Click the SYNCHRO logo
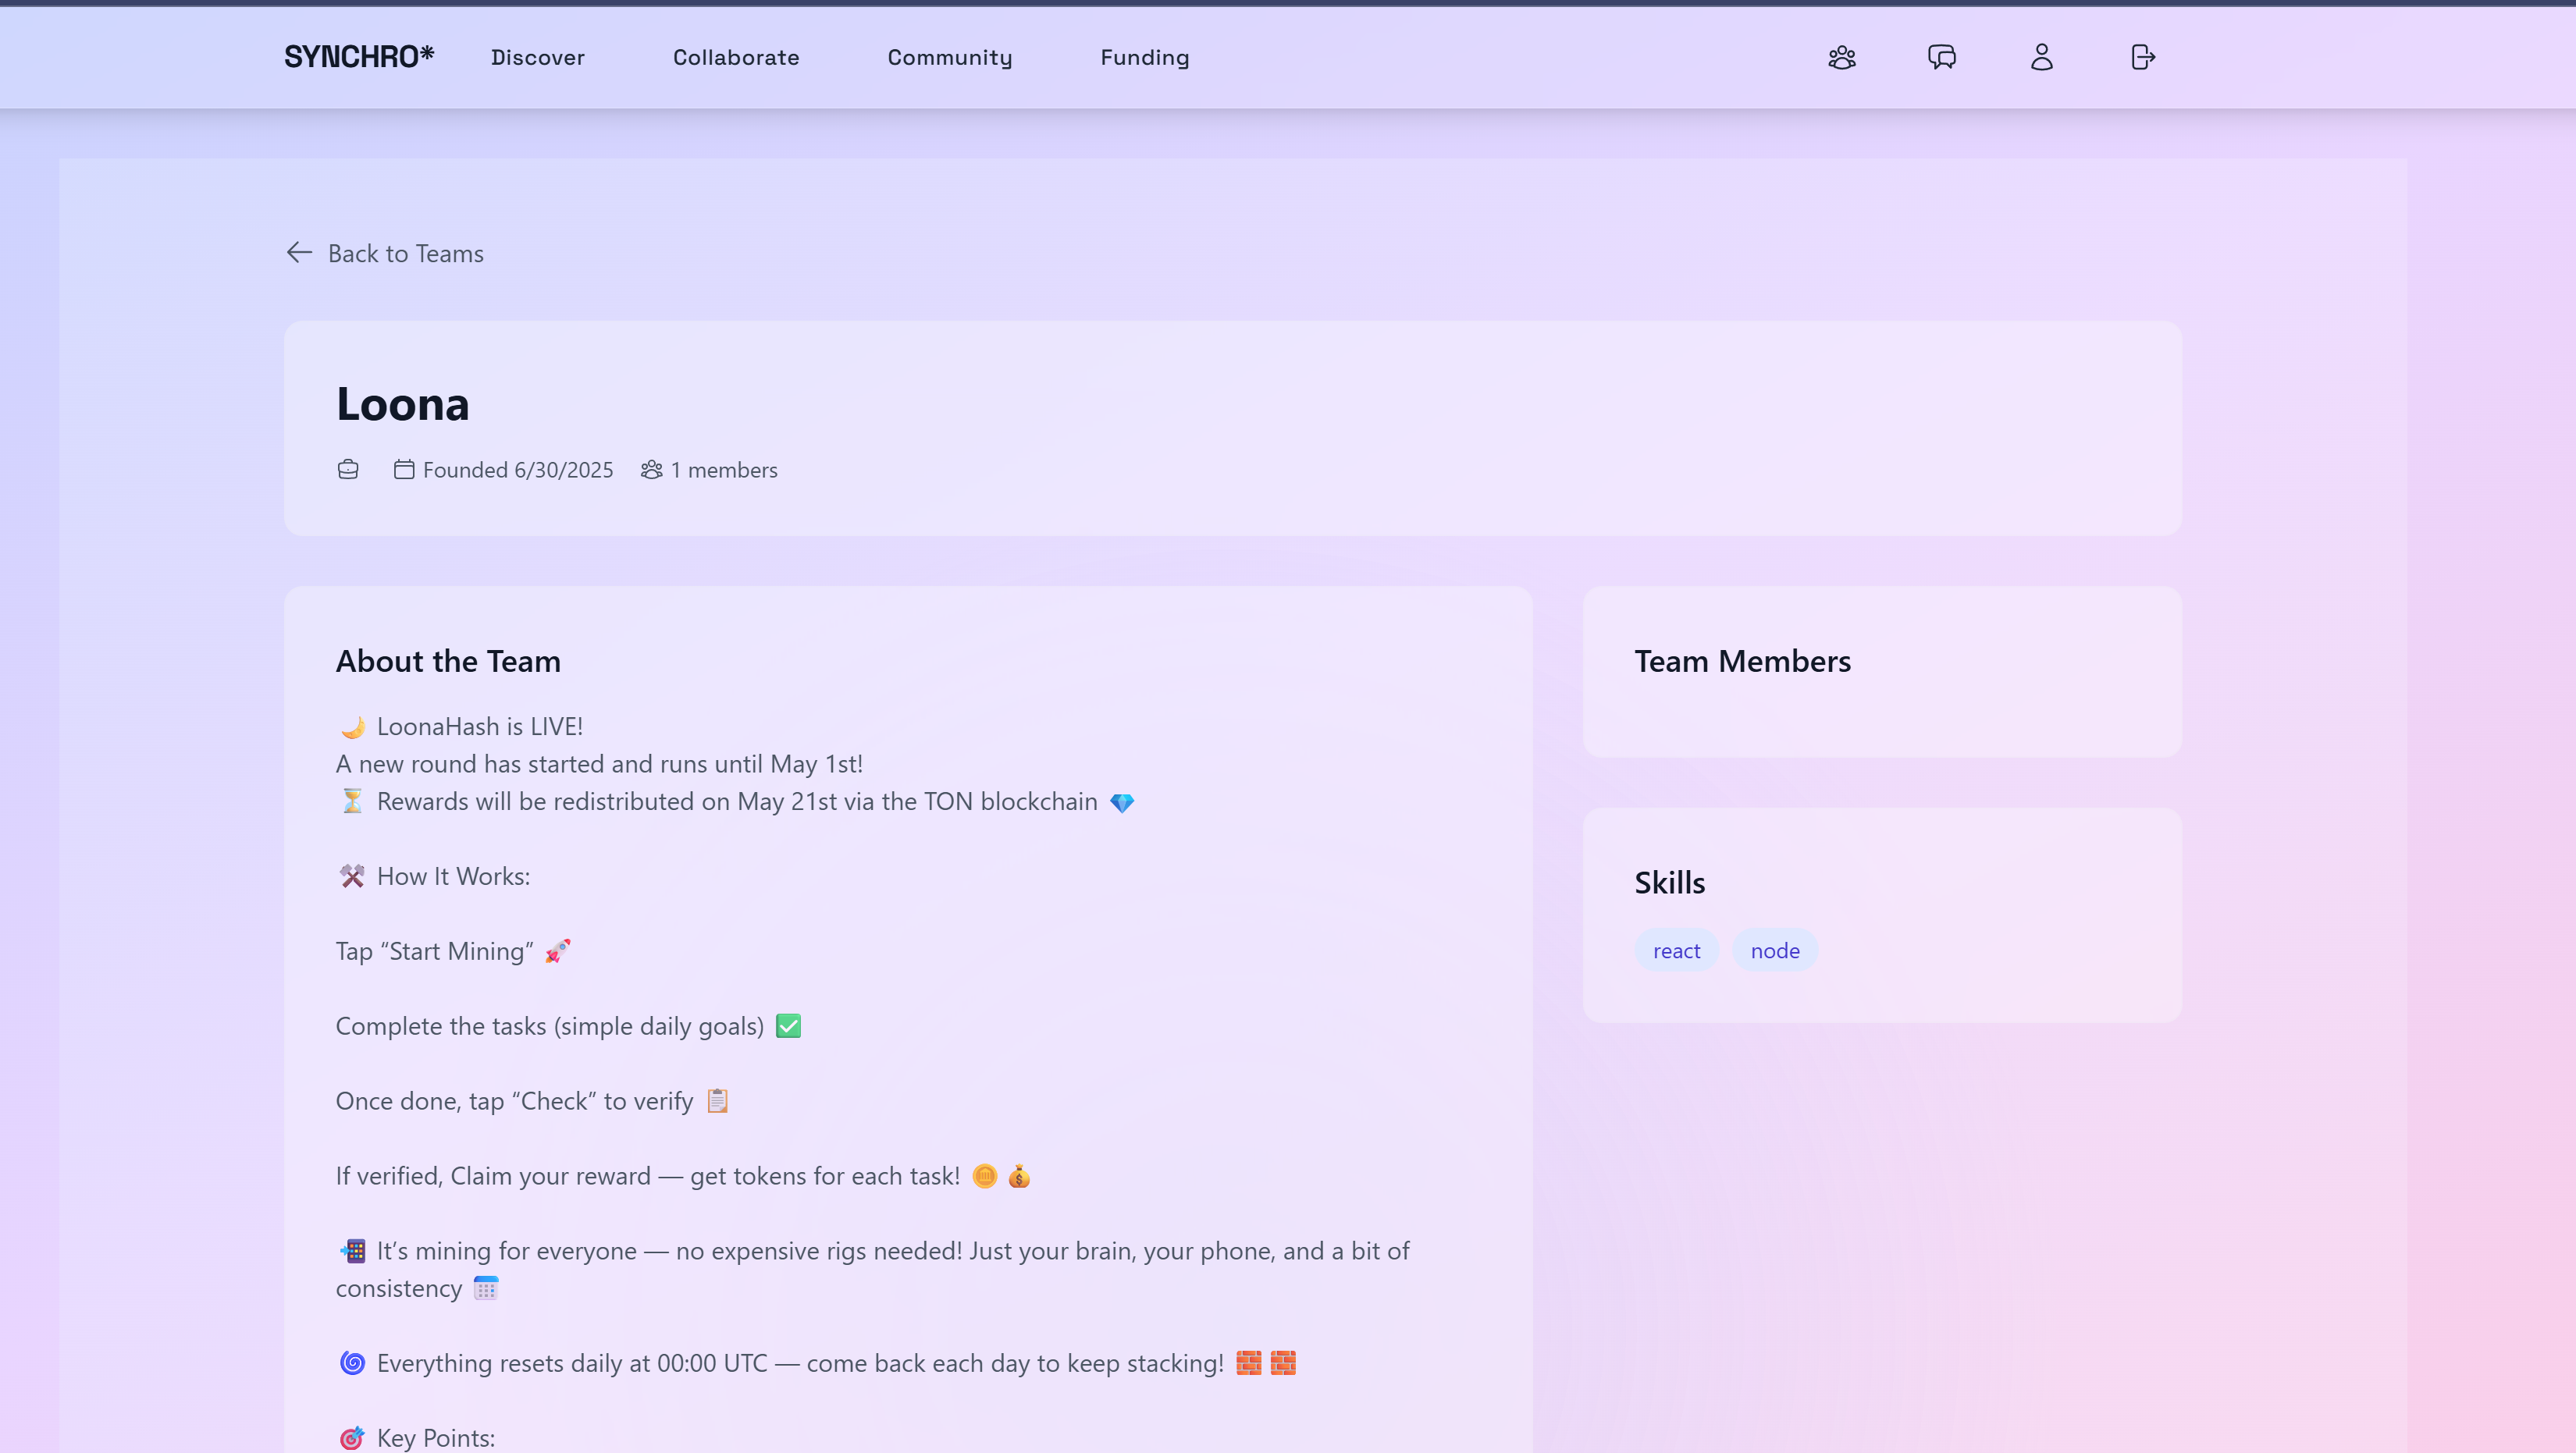Screen dimensions: 2576x1453 coord(359,57)
